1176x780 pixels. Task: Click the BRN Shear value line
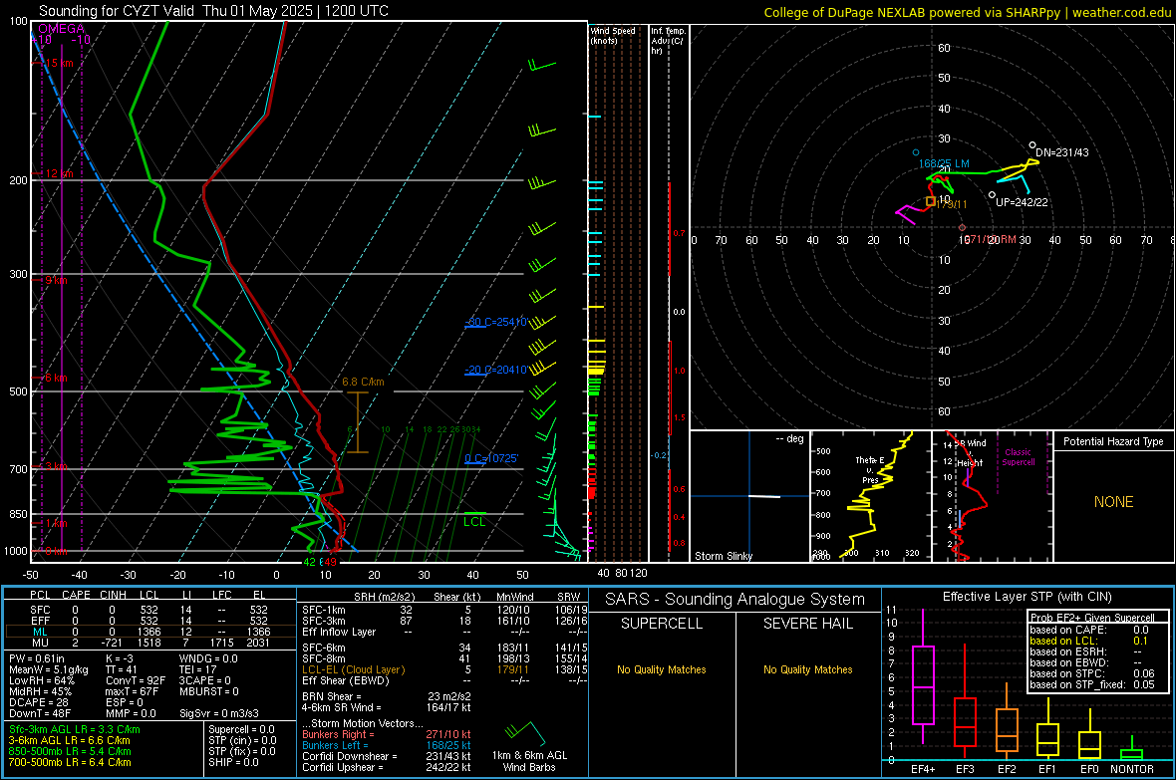[x=387, y=696]
